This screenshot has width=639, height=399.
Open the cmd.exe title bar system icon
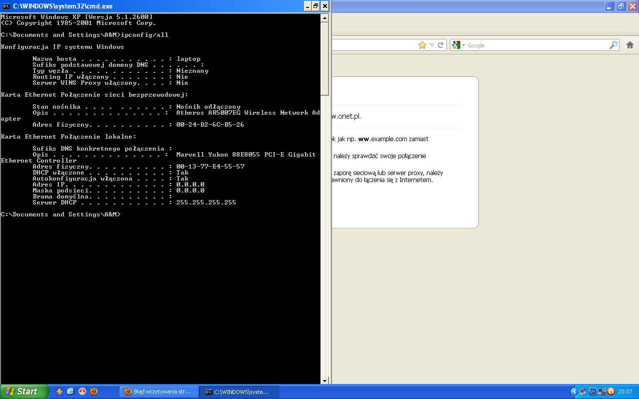(x=6, y=6)
